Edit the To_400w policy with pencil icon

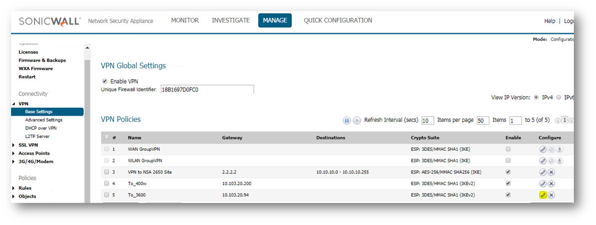click(x=543, y=183)
